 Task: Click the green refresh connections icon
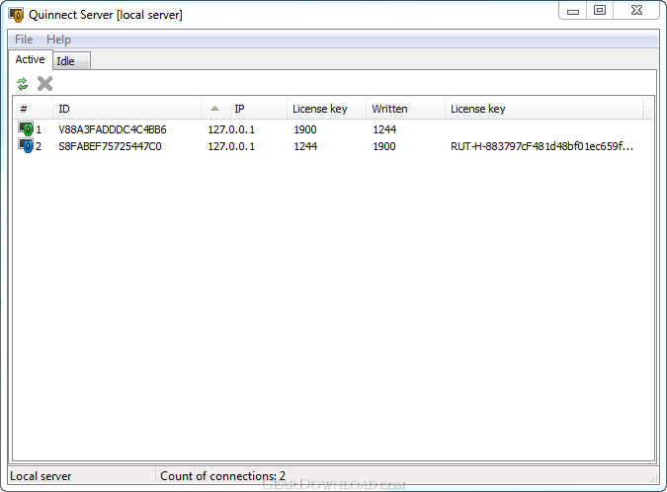(22, 84)
